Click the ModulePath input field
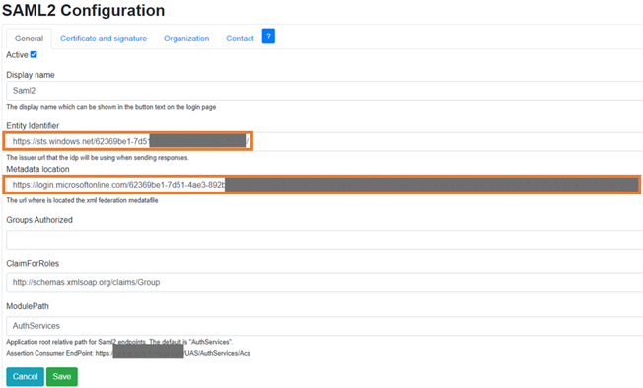The image size is (643, 388). pyautogui.click(x=324, y=326)
